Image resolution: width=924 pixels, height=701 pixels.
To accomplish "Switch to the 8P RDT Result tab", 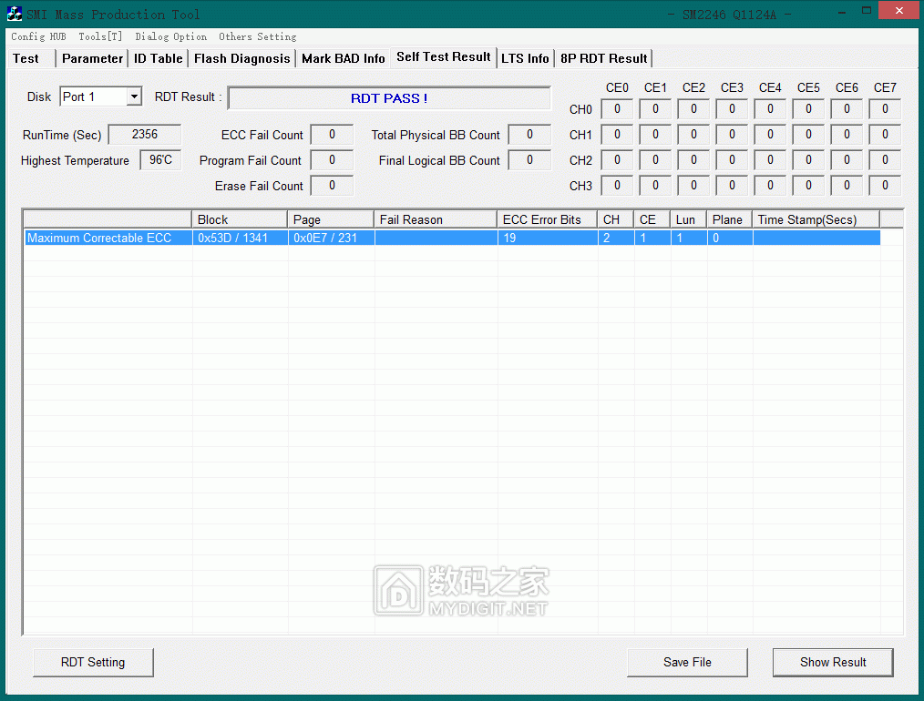I will [604, 58].
